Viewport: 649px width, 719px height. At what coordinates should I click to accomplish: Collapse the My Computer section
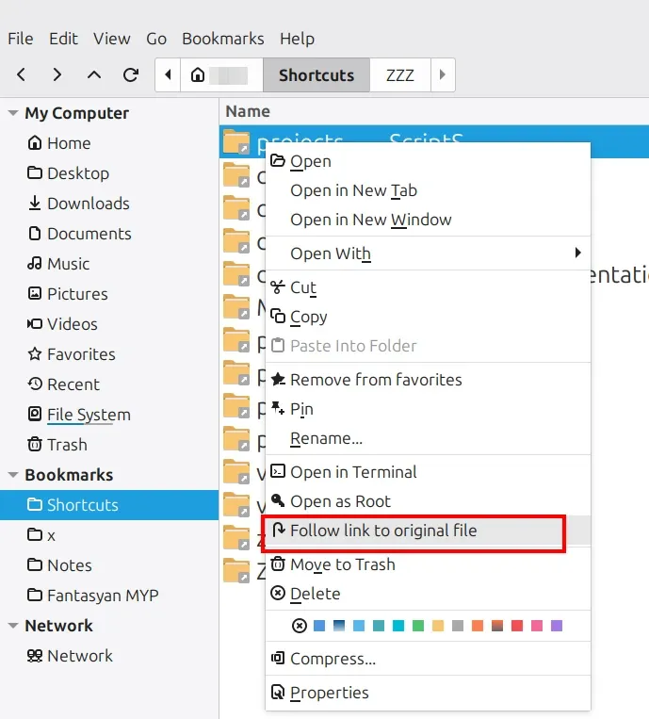tap(13, 113)
